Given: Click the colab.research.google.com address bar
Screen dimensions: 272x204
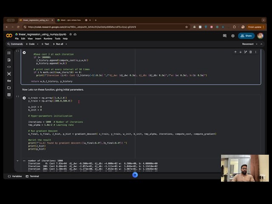Looking at the screenshot, I should click(106, 27).
